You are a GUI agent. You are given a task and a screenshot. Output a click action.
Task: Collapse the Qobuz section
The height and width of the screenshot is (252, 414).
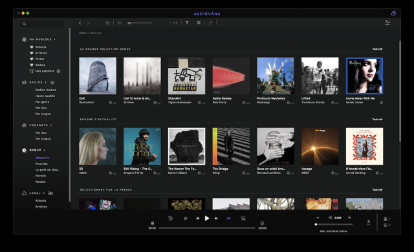(x=45, y=151)
